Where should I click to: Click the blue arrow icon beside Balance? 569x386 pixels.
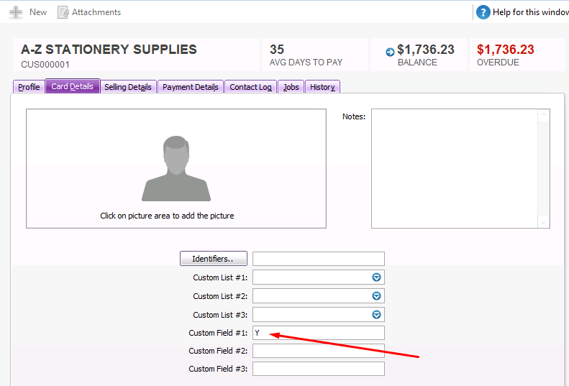click(390, 52)
